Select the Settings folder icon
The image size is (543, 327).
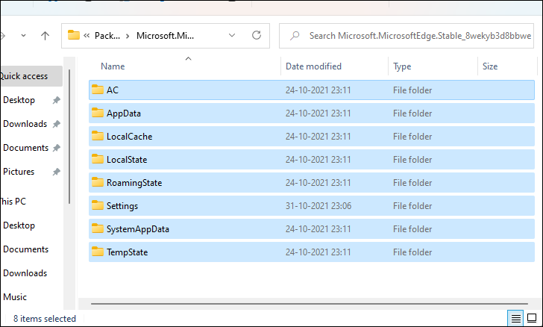point(98,205)
